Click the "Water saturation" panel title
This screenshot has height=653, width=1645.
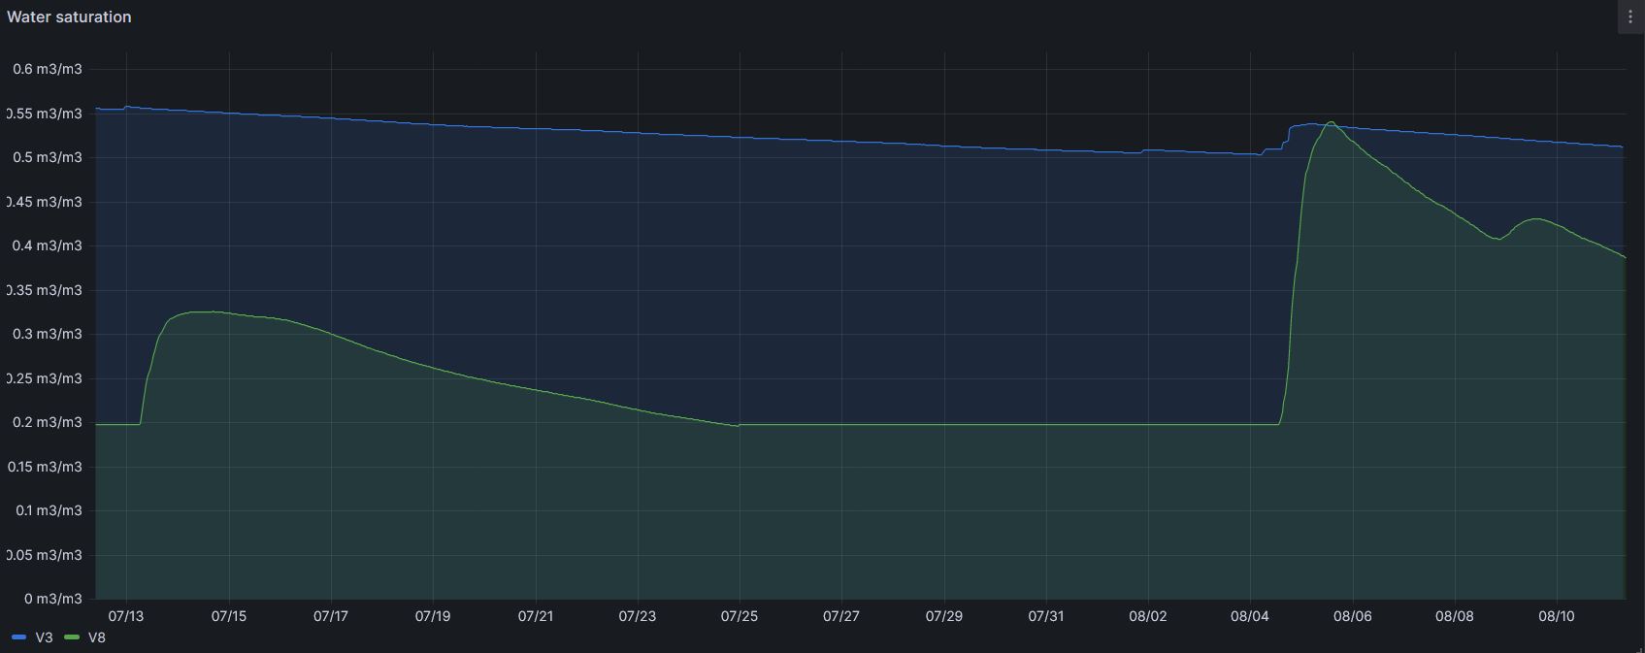click(69, 17)
